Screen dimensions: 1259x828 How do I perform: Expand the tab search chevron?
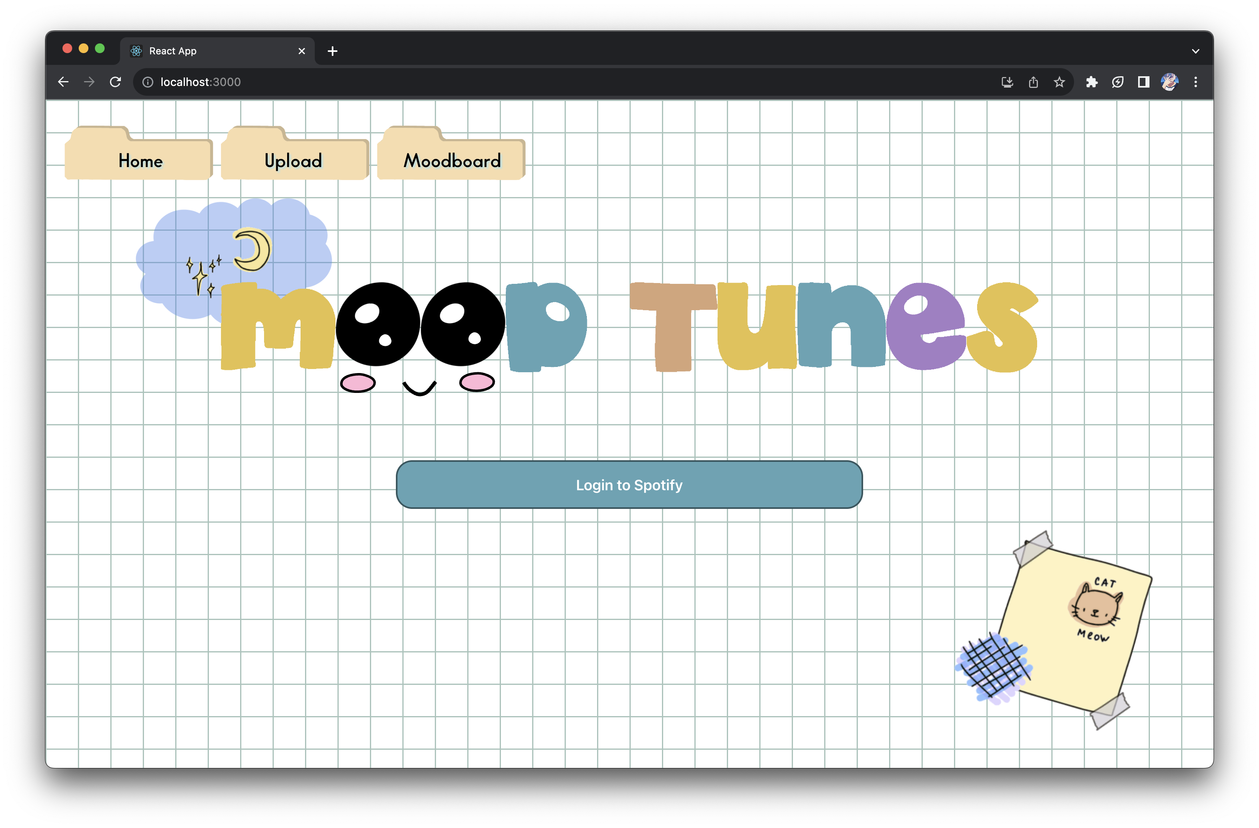pyautogui.click(x=1195, y=51)
